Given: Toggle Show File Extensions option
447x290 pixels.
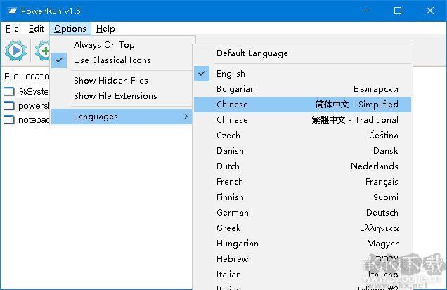Looking at the screenshot, I should [122, 96].
